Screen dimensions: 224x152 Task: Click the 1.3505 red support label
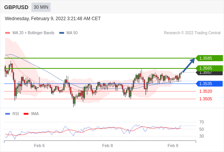[x=205, y=99]
